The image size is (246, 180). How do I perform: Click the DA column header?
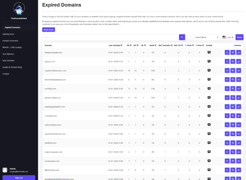(x=135, y=45)
